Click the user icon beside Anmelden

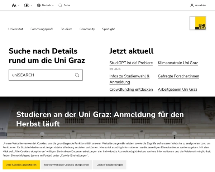[x=192, y=5]
